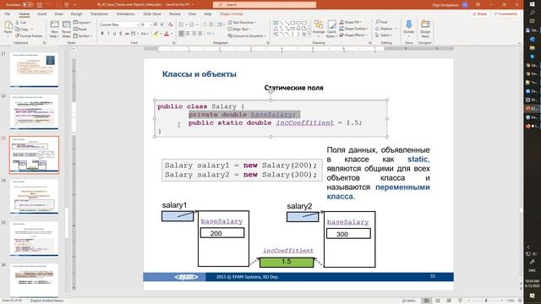Open the Shape Format tab

[x=231, y=14]
